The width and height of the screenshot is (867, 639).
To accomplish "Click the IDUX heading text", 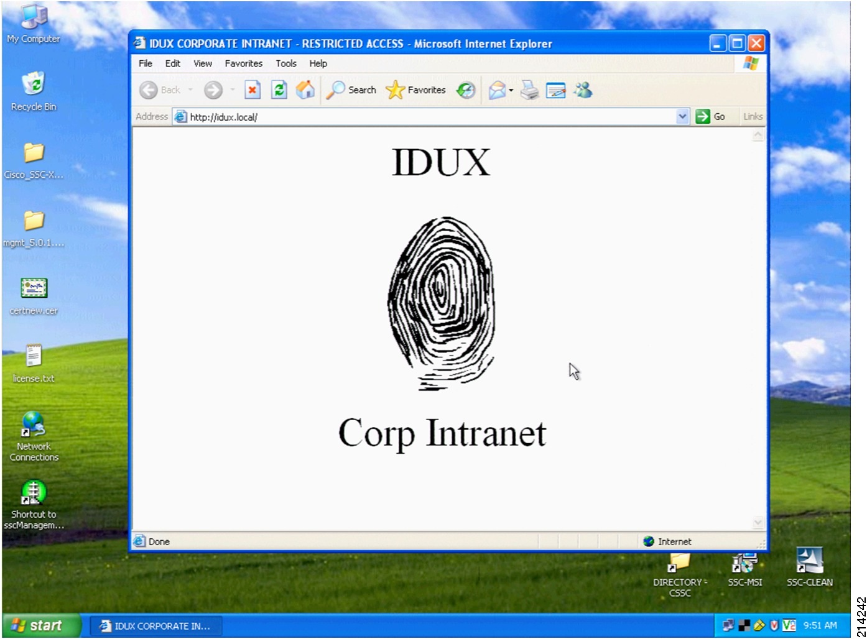I will click(x=442, y=162).
